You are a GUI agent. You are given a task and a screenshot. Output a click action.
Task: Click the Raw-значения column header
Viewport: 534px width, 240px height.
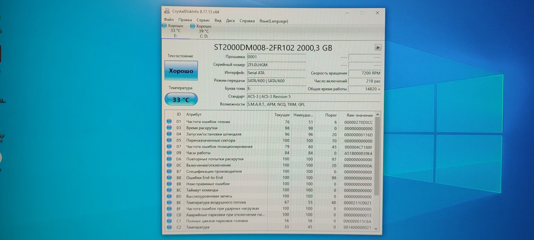click(x=359, y=115)
